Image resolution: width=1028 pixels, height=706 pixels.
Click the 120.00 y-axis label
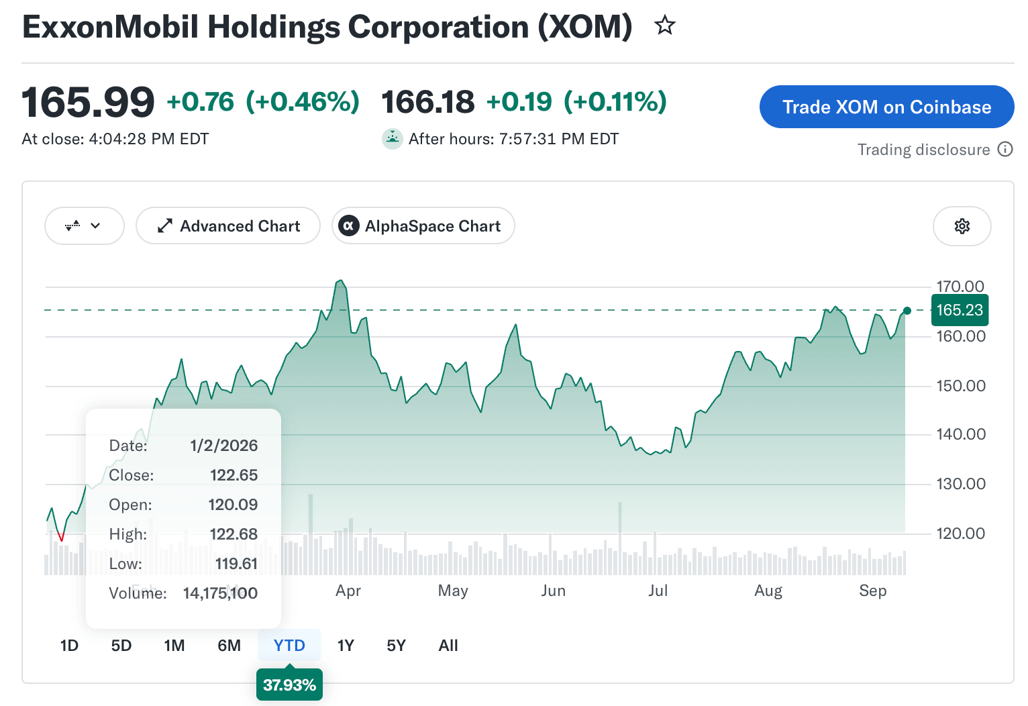(x=961, y=534)
